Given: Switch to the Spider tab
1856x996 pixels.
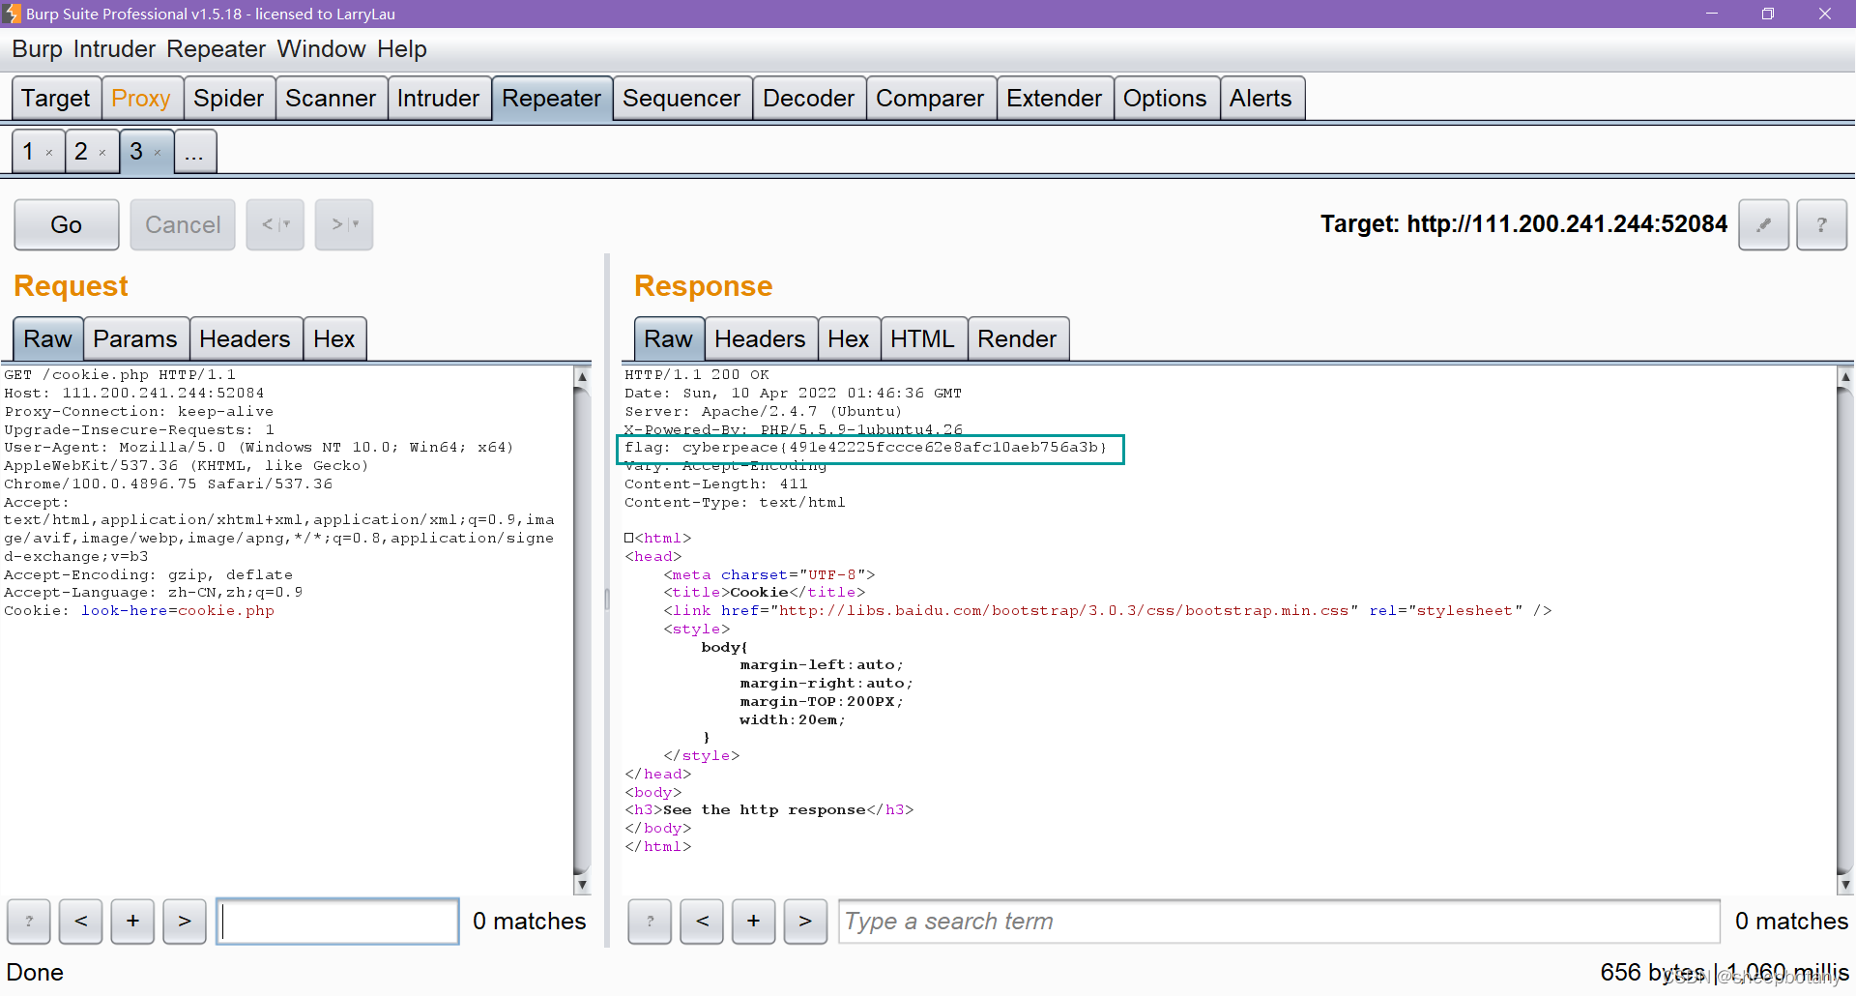Looking at the screenshot, I should 228,99.
